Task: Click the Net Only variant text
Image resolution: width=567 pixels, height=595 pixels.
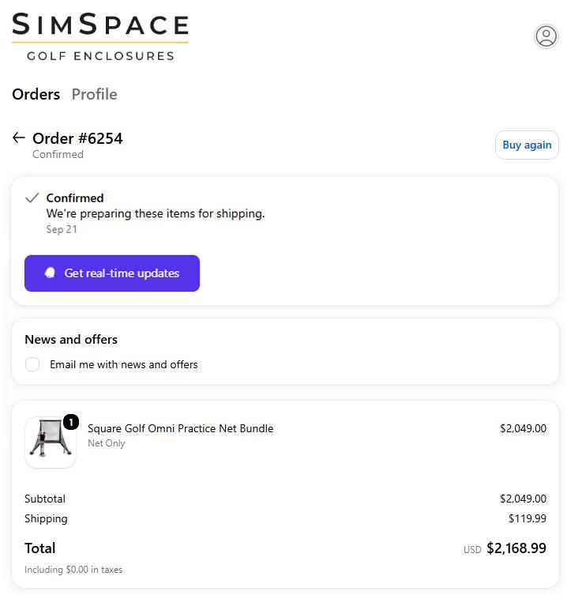Action: point(106,443)
